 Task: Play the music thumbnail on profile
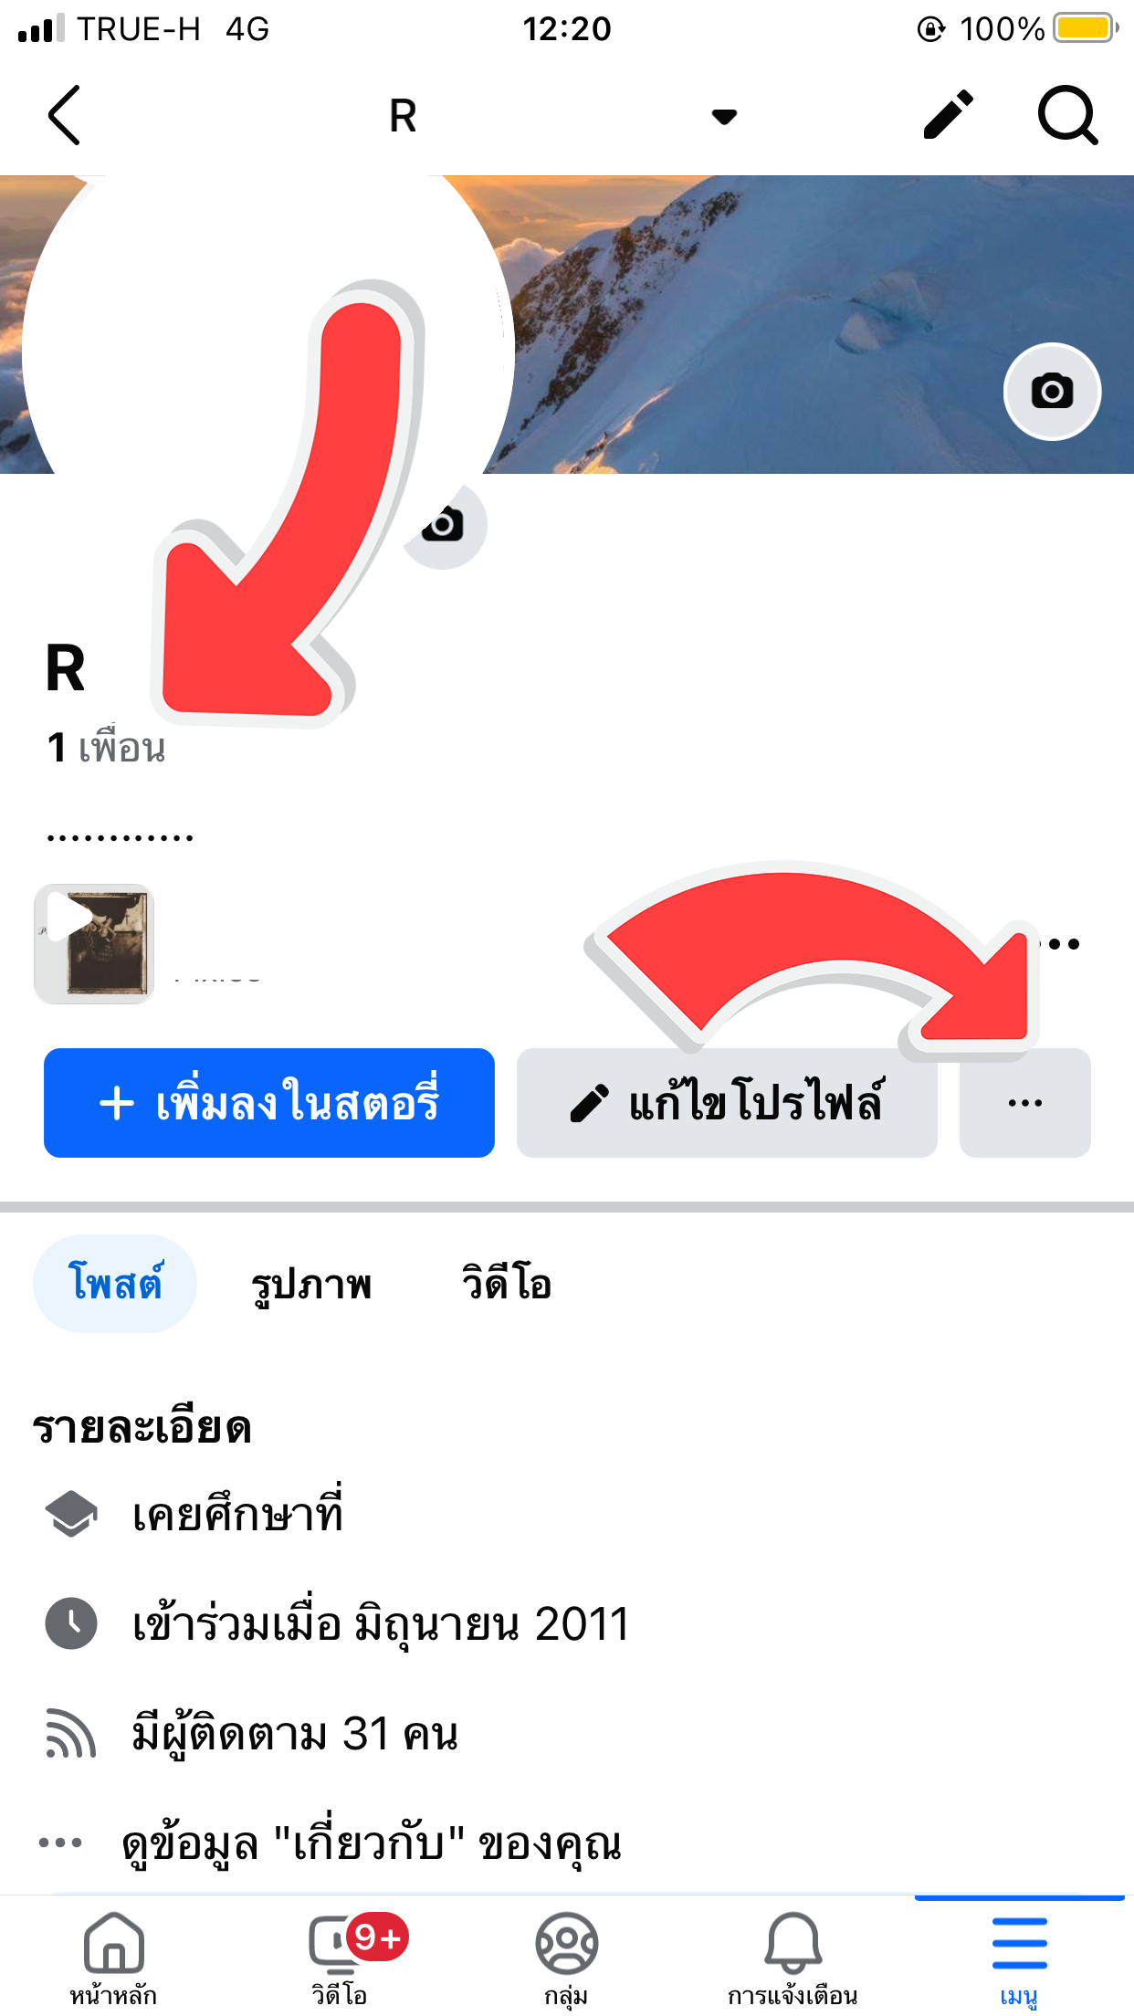pos(94,943)
